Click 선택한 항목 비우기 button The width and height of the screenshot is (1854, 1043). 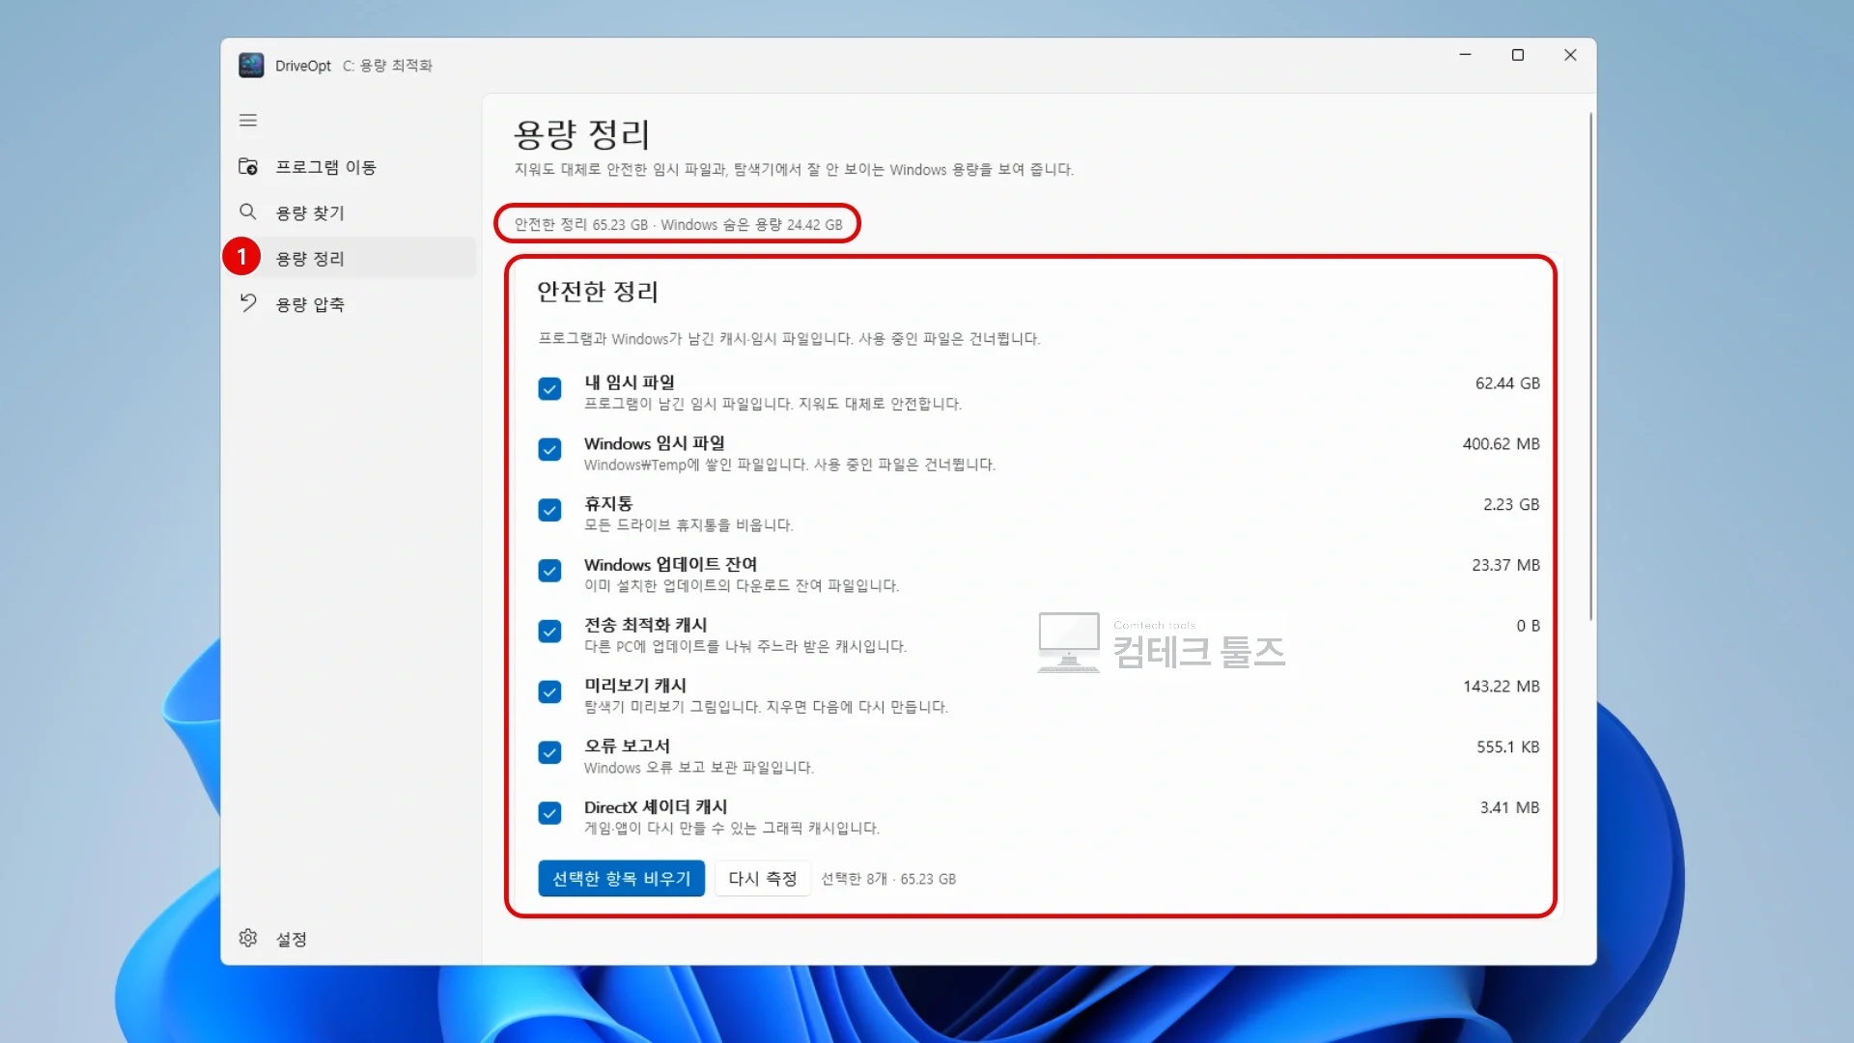click(x=622, y=879)
